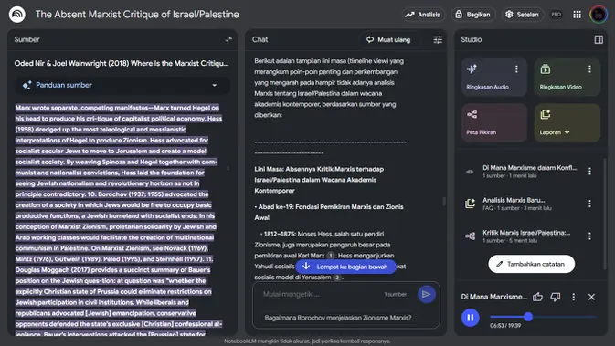The image size is (615, 346).
Task: Open the Peta Pikiran card
Action: [494, 122]
